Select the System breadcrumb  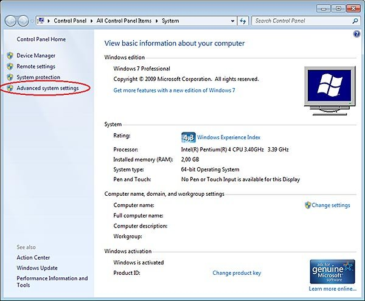pos(170,21)
